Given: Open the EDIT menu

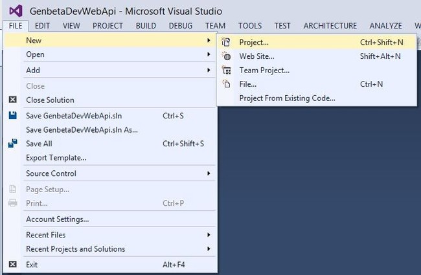Looking at the screenshot, I should pos(42,26).
